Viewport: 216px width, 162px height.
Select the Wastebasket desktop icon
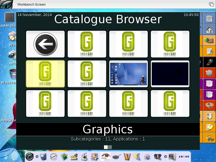click(13, 74)
